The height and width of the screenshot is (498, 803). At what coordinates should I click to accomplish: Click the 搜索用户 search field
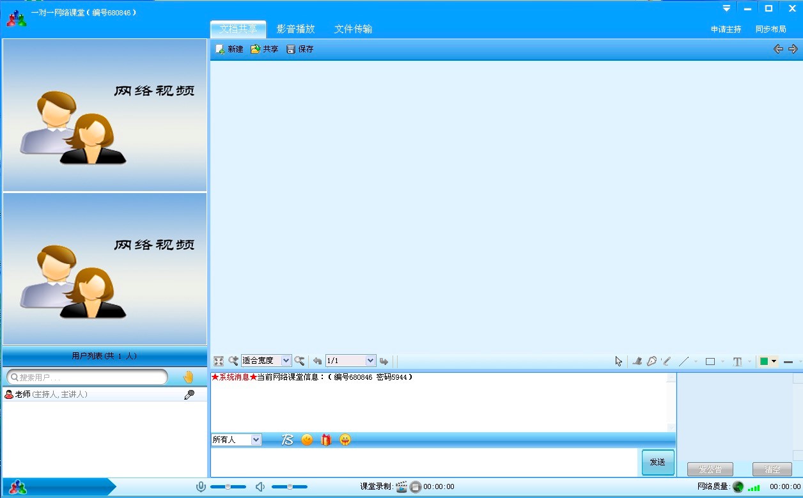pos(88,377)
